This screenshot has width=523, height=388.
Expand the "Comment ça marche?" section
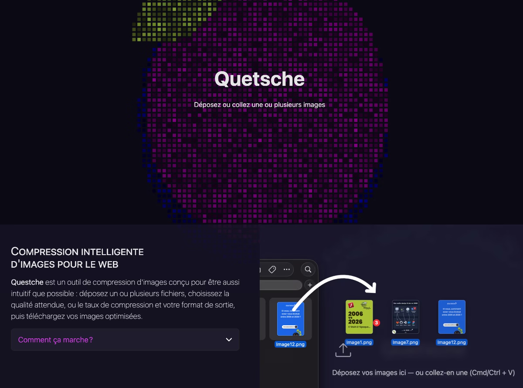pos(125,340)
